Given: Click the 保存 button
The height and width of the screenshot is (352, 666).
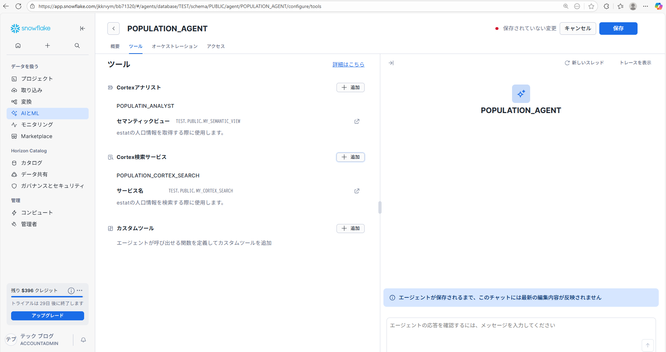Looking at the screenshot, I should 618,29.
